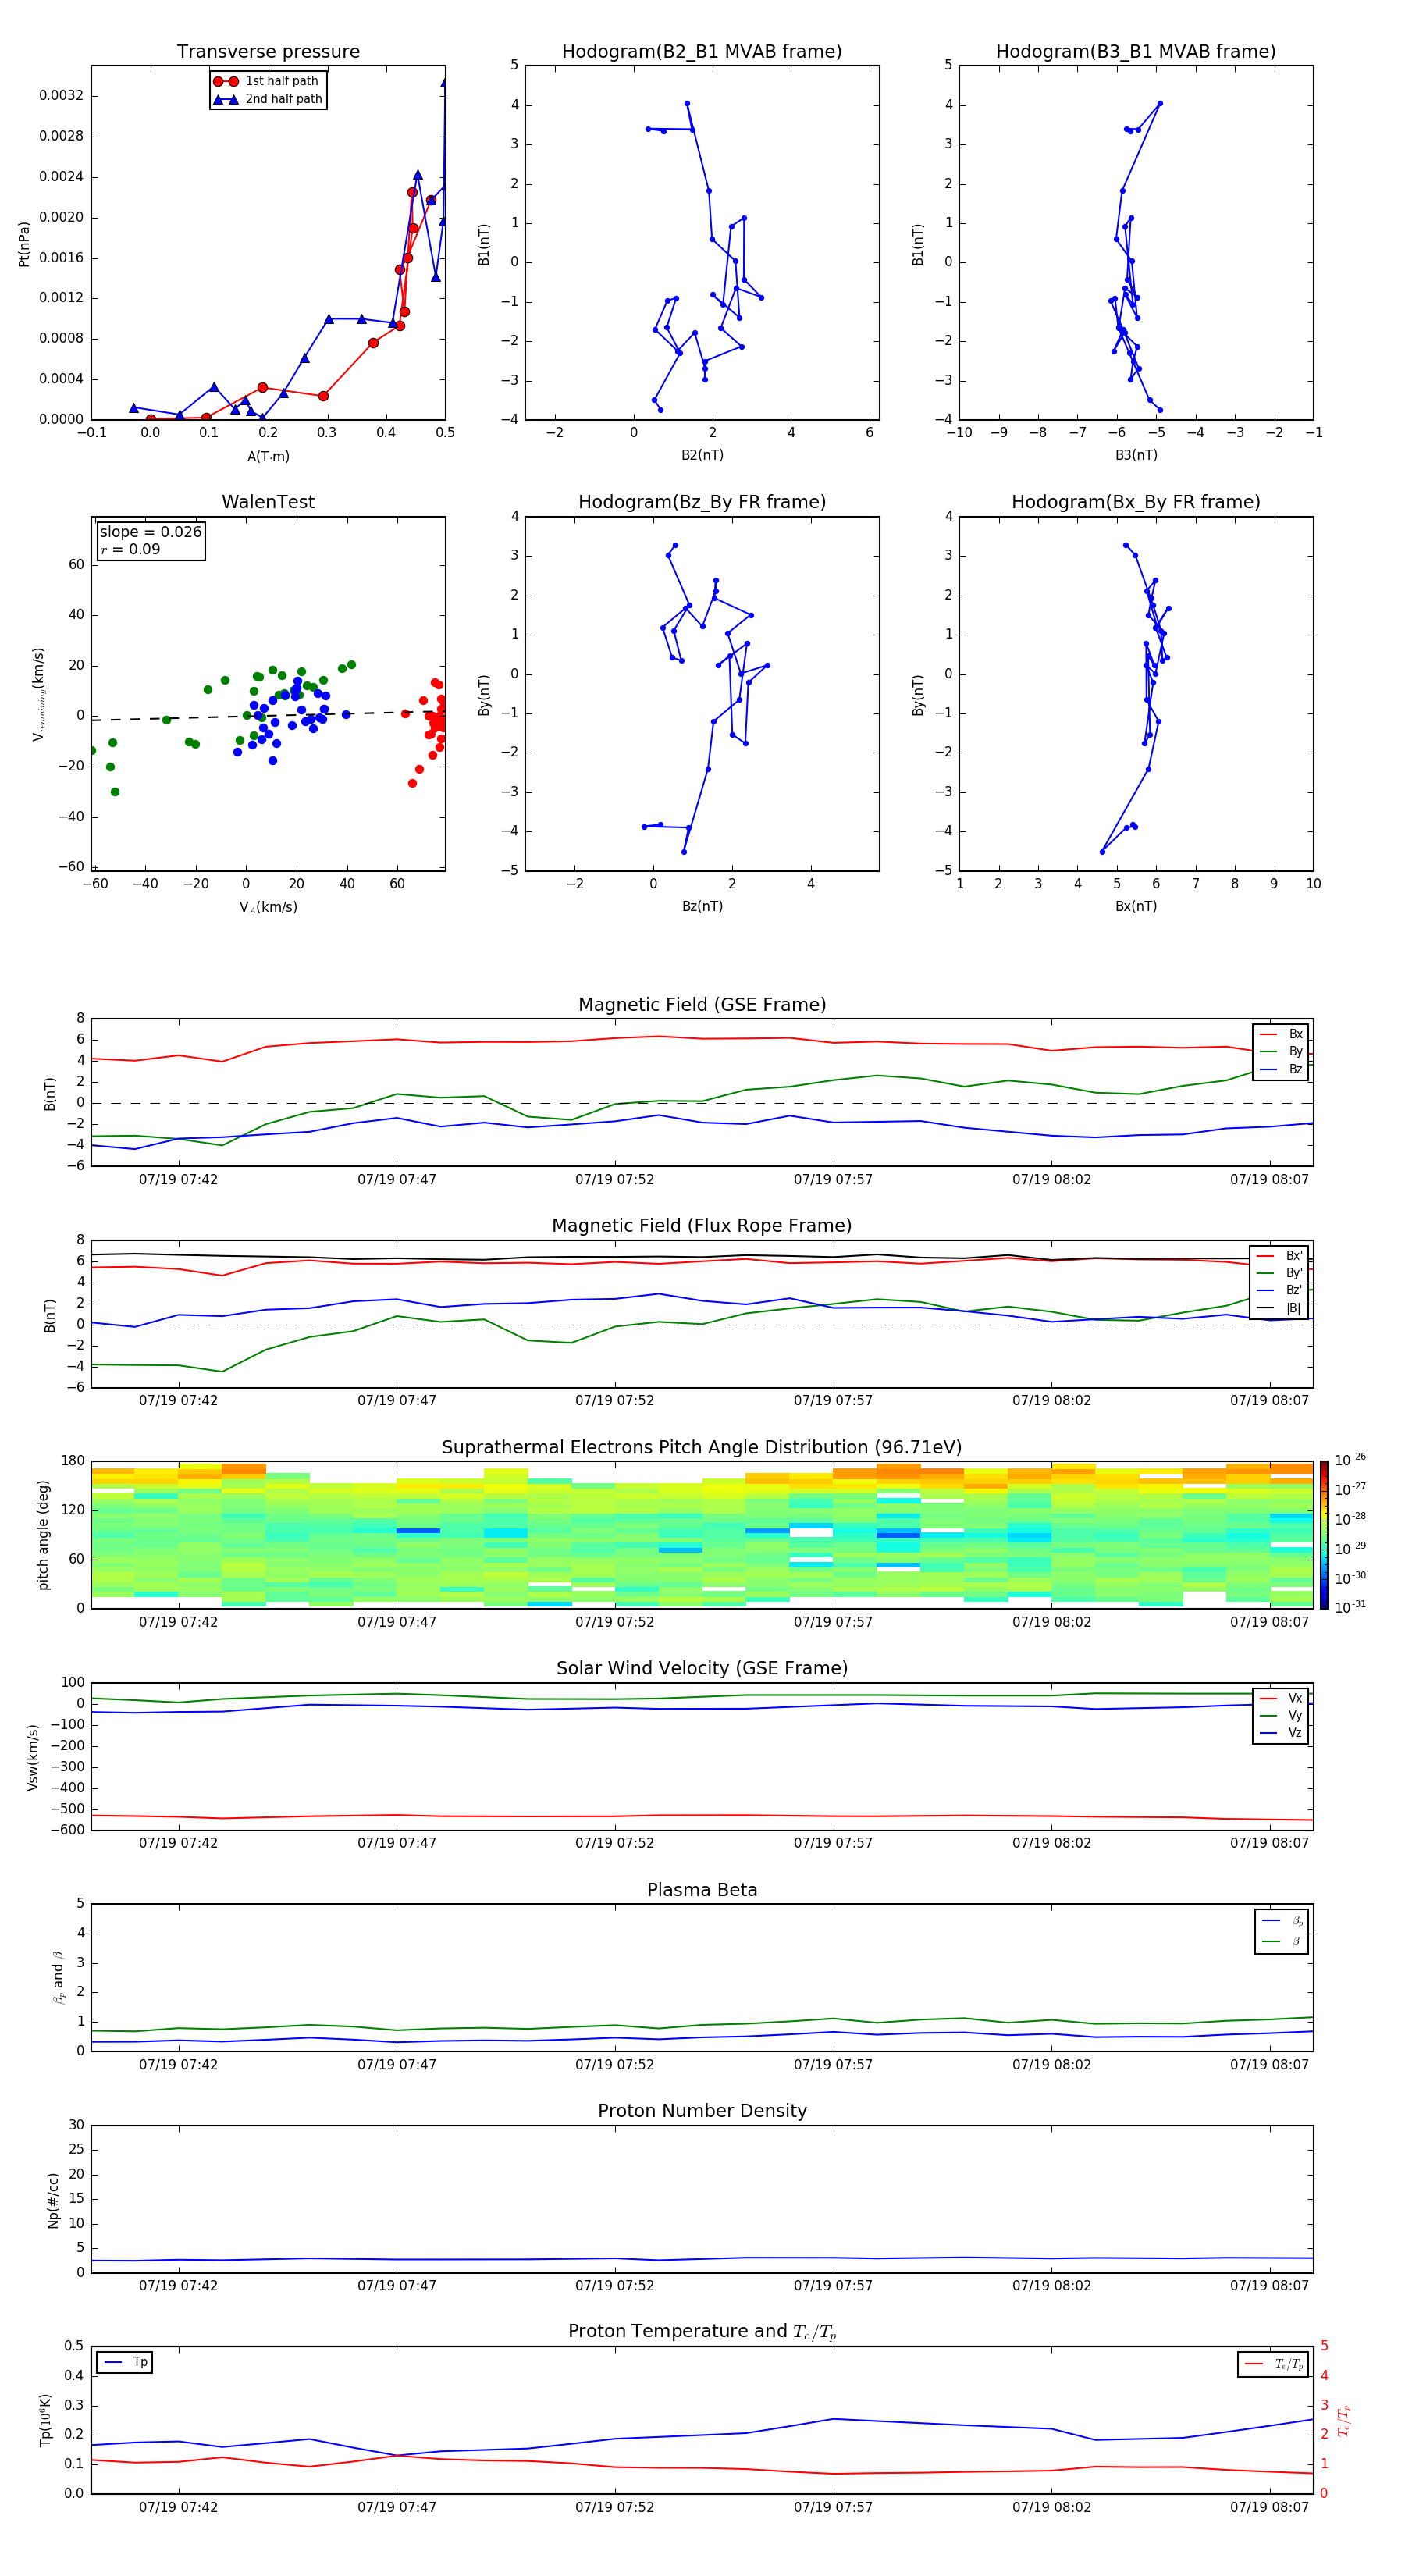Select '|B|' in the Flux Rope legend
Screen dimensions: 1405x2576
tap(1280, 1308)
